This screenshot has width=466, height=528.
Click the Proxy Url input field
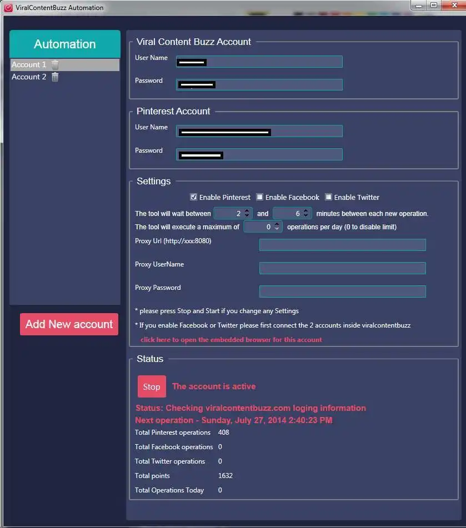[x=342, y=245]
